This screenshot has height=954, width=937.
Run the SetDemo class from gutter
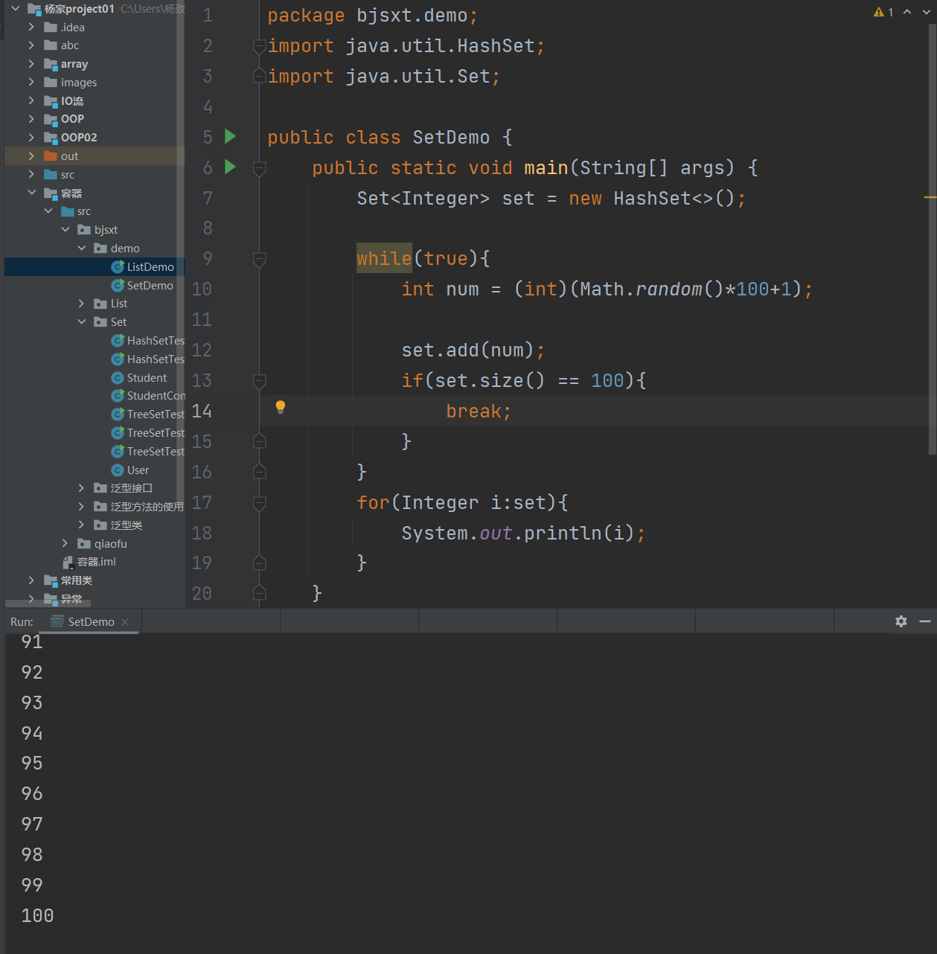point(231,136)
